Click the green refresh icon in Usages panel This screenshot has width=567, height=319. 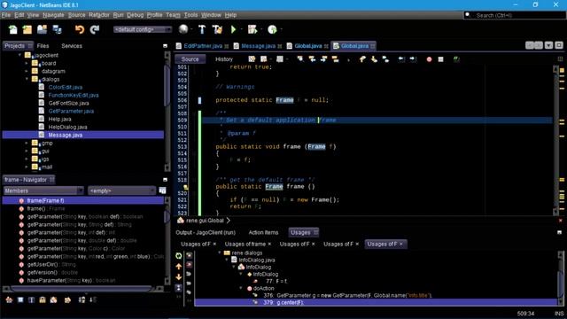click(179, 256)
